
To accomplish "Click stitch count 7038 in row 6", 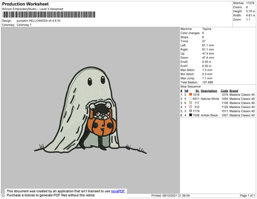I will [x=196, y=115].
